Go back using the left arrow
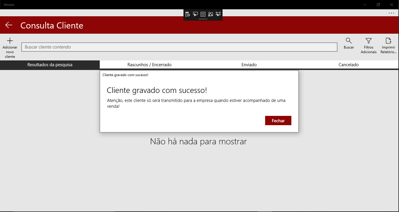This screenshot has width=399, height=212. click(x=9, y=25)
